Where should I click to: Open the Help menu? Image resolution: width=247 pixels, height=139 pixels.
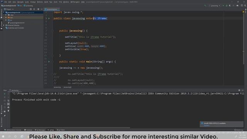tap(83, 2)
